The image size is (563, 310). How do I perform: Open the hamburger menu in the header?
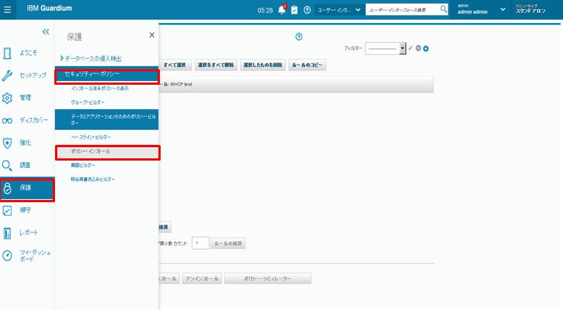pyautogui.click(x=7, y=10)
